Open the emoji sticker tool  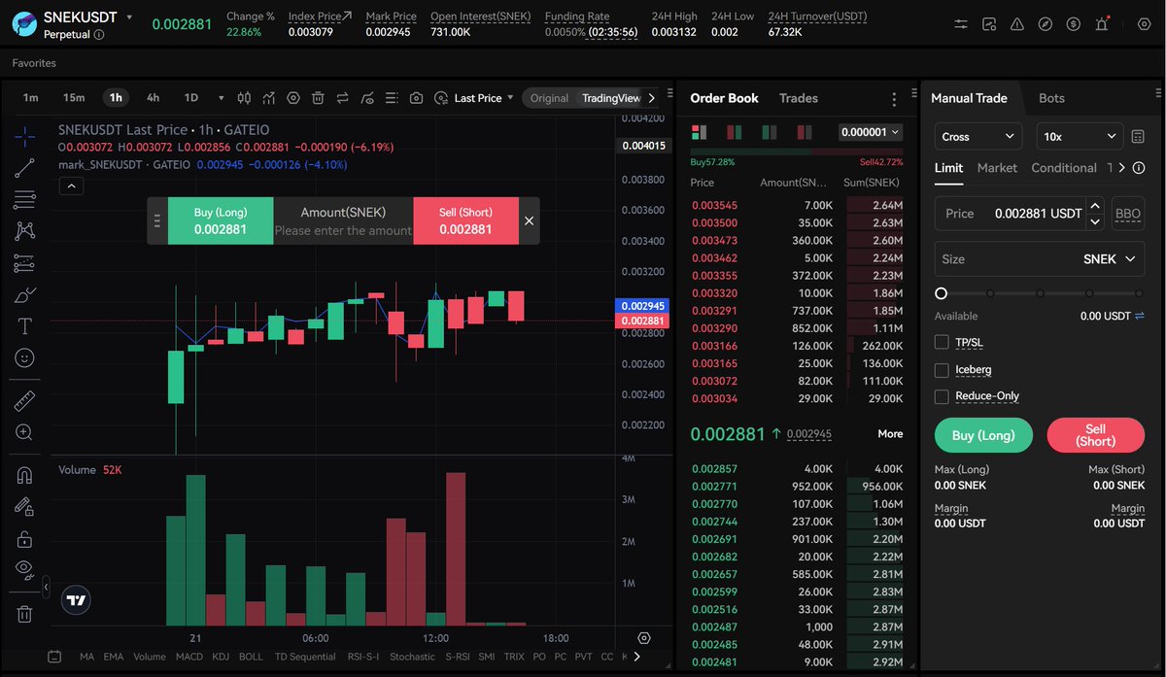pos(24,357)
